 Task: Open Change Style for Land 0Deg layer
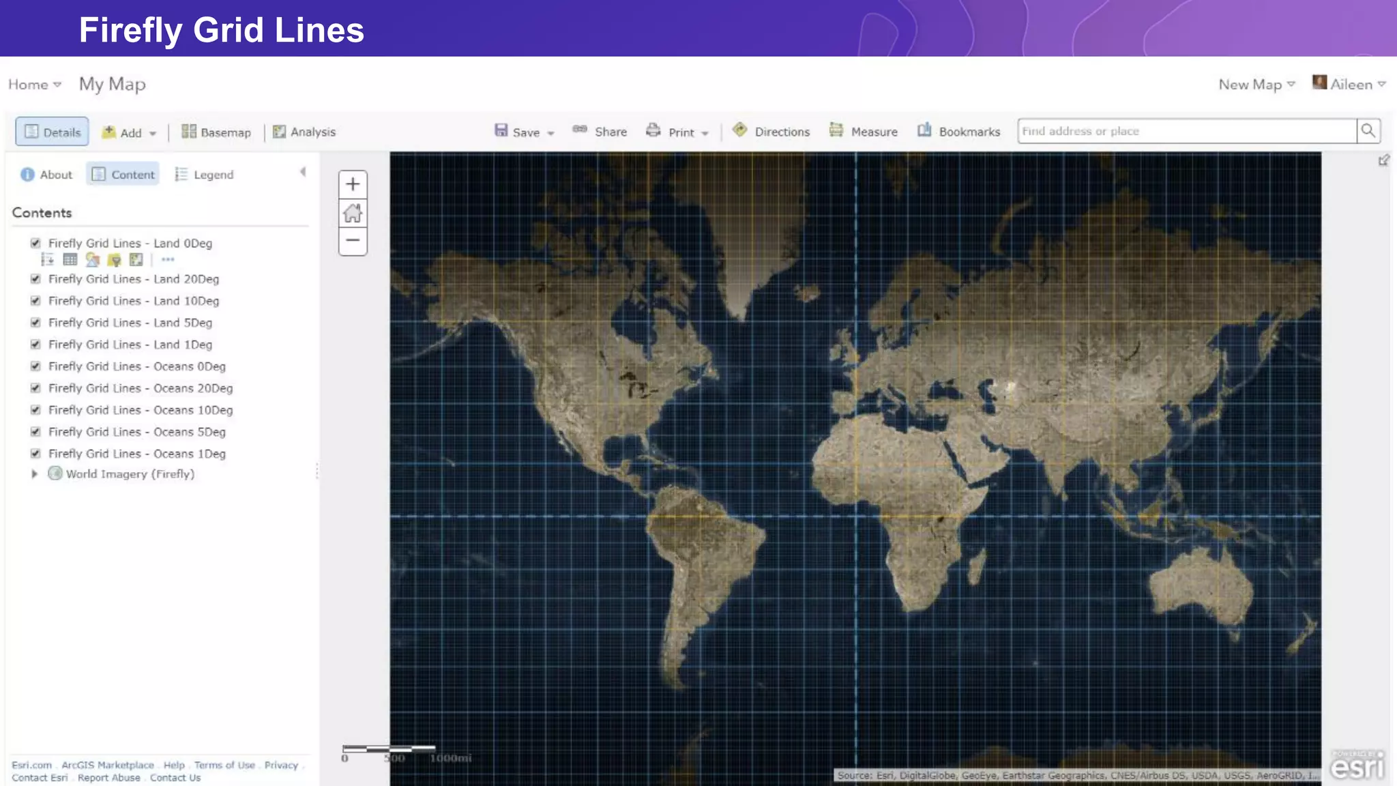click(x=92, y=260)
